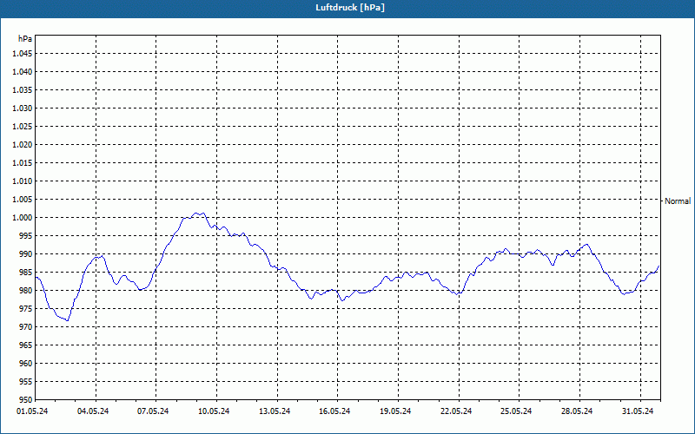Click the 1.030 pressure axis label
Image resolution: width=695 pixels, height=434 pixels.
[x=22, y=108]
